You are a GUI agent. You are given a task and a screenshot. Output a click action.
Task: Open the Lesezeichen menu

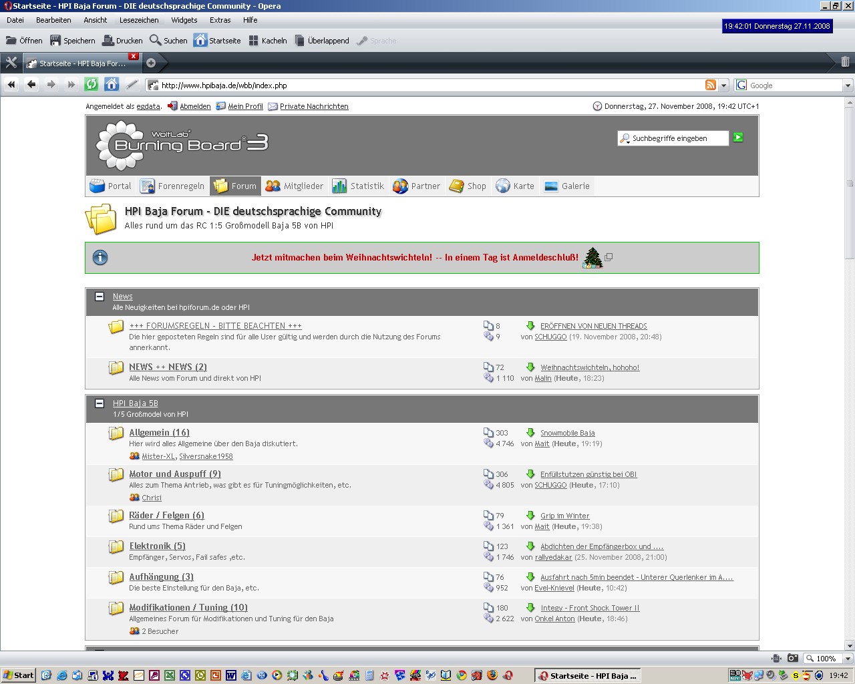[139, 20]
